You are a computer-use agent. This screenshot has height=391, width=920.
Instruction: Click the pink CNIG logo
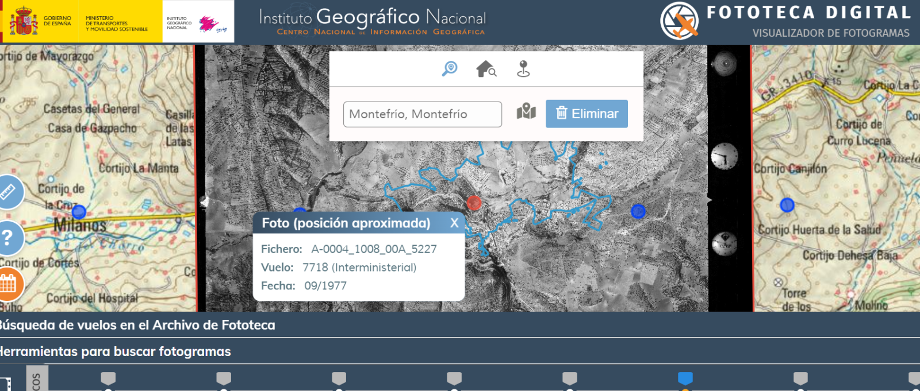pyautogui.click(x=213, y=25)
